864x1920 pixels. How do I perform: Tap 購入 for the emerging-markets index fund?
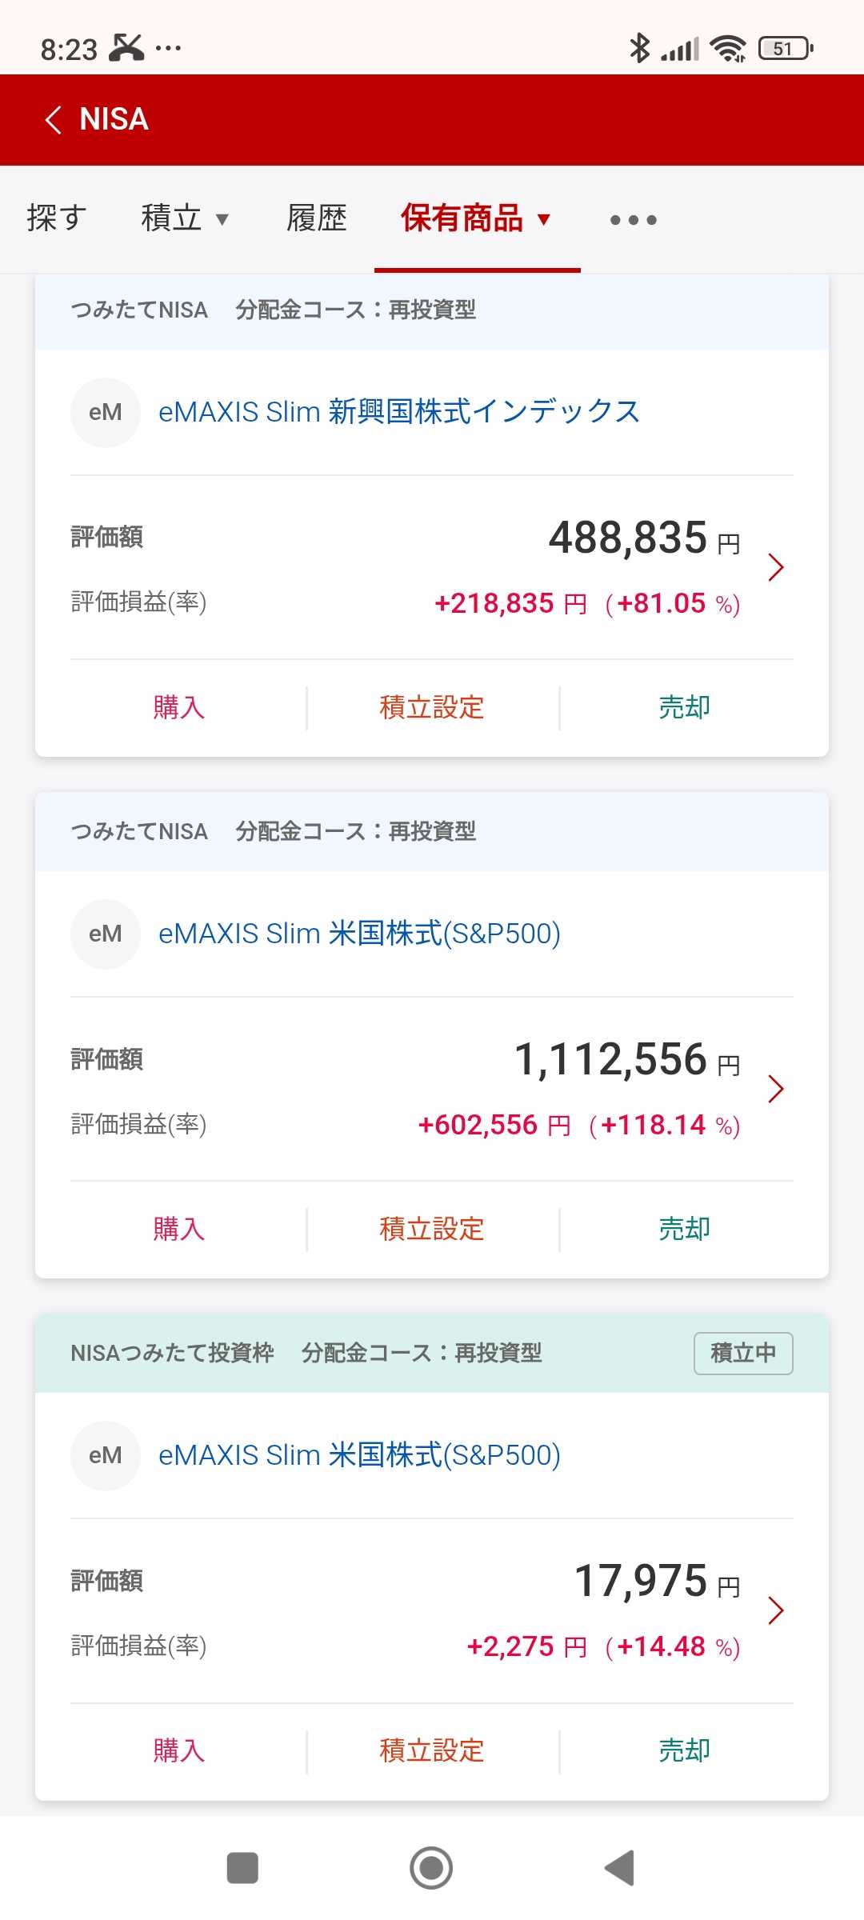178,707
